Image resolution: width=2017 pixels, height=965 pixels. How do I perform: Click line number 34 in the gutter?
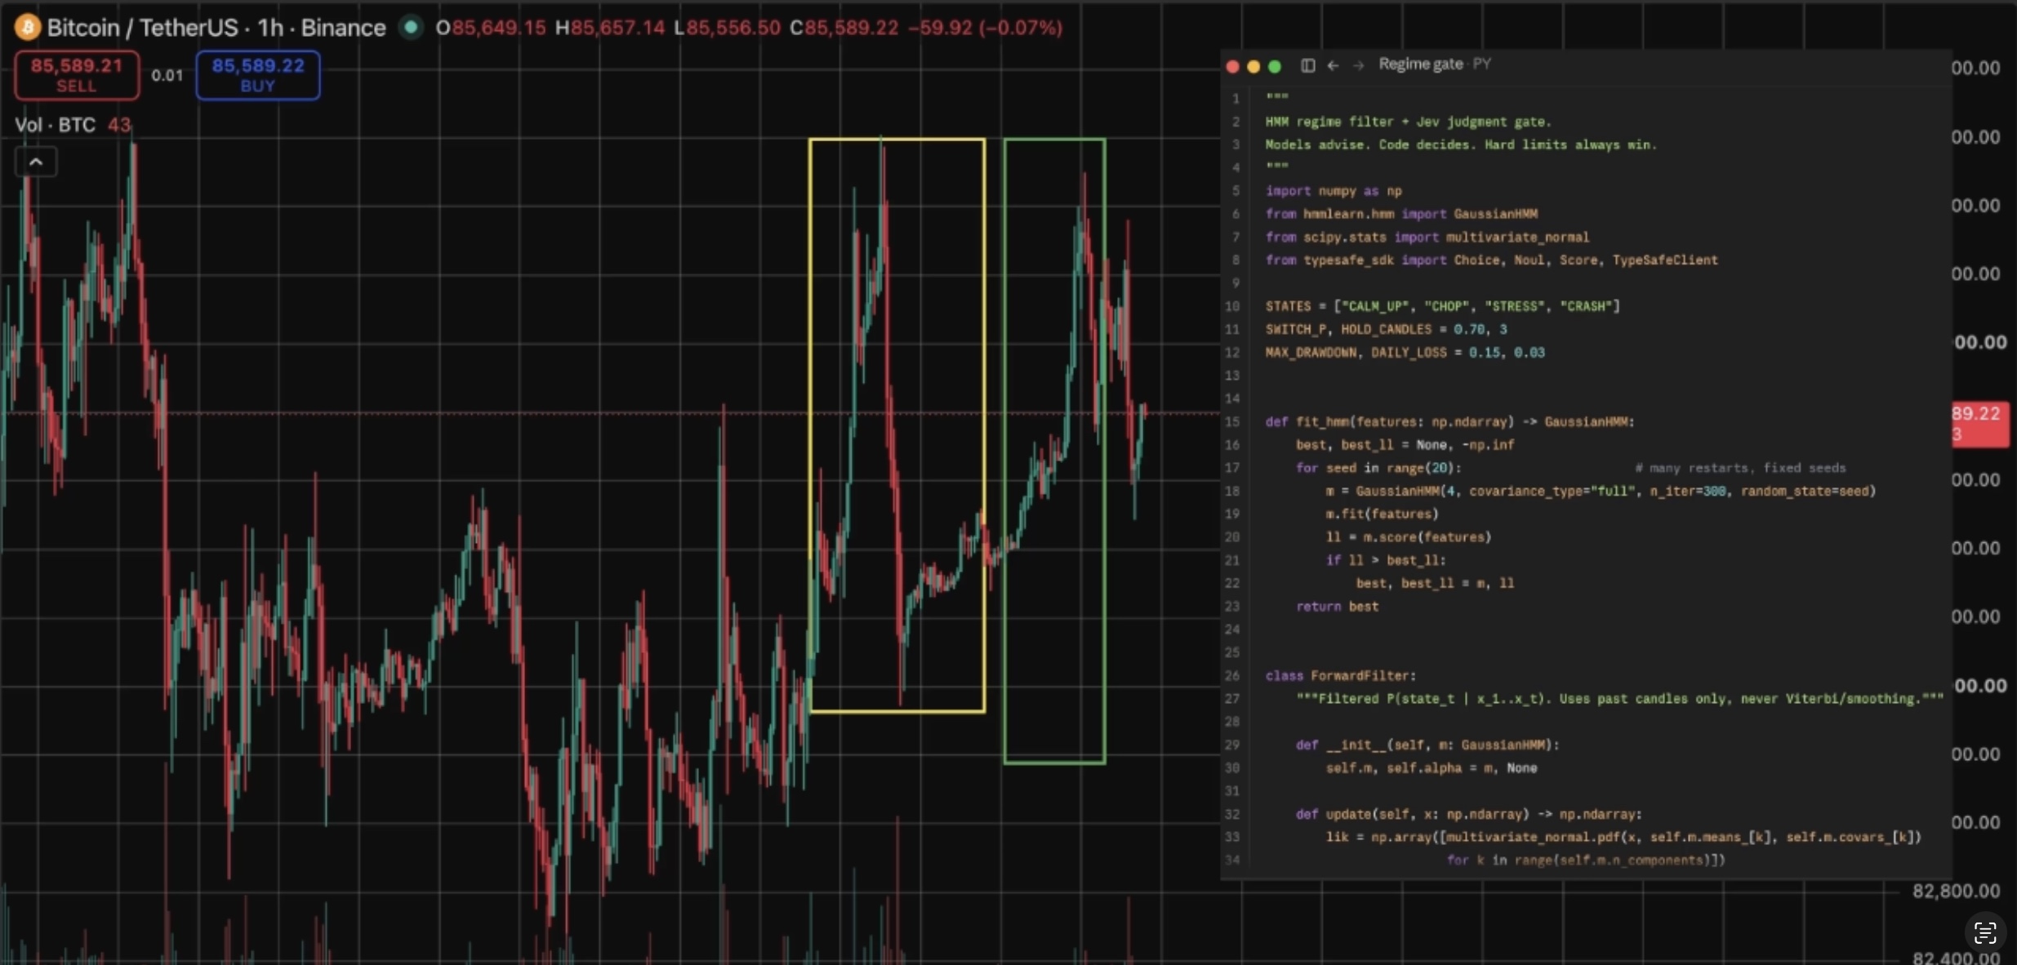coord(1231,860)
